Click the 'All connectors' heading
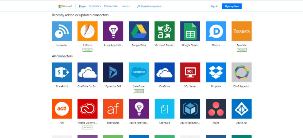The height and width of the screenshot is (138, 303). pos(62,56)
